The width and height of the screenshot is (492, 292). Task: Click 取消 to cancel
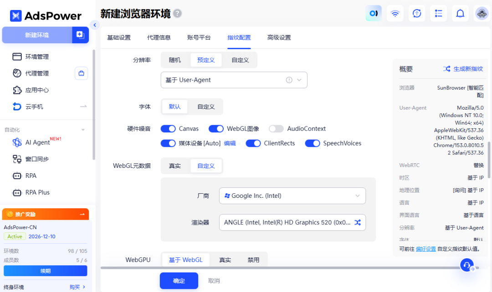(214, 281)
